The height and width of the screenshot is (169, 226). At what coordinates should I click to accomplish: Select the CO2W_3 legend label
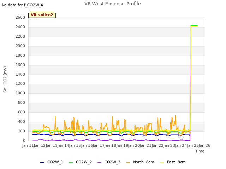pos(112,162)
